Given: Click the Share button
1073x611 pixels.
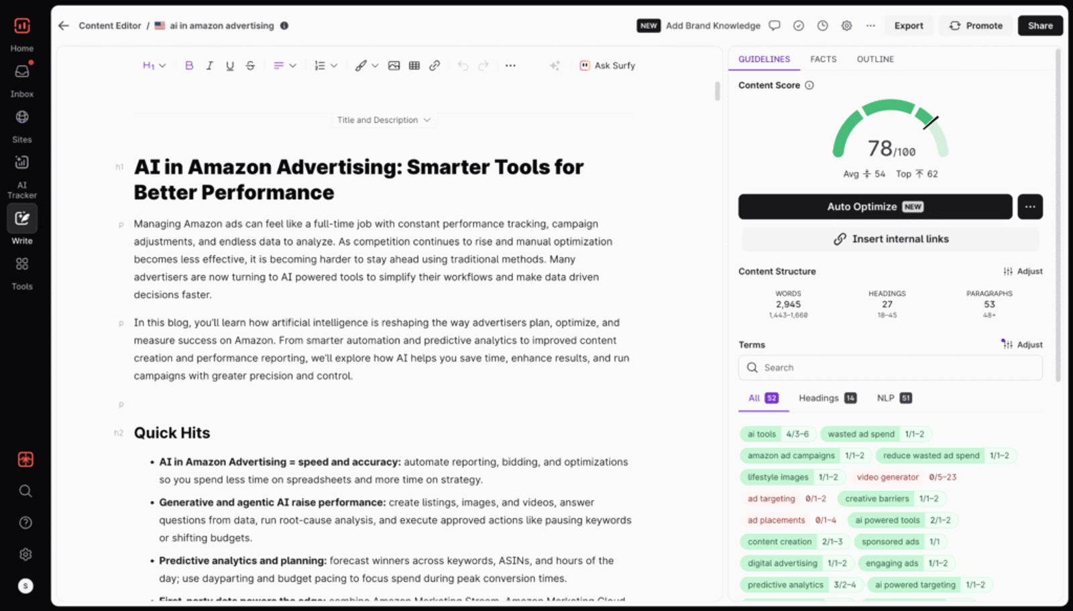Looking at the screenshot, I should tap(1040, 25).
